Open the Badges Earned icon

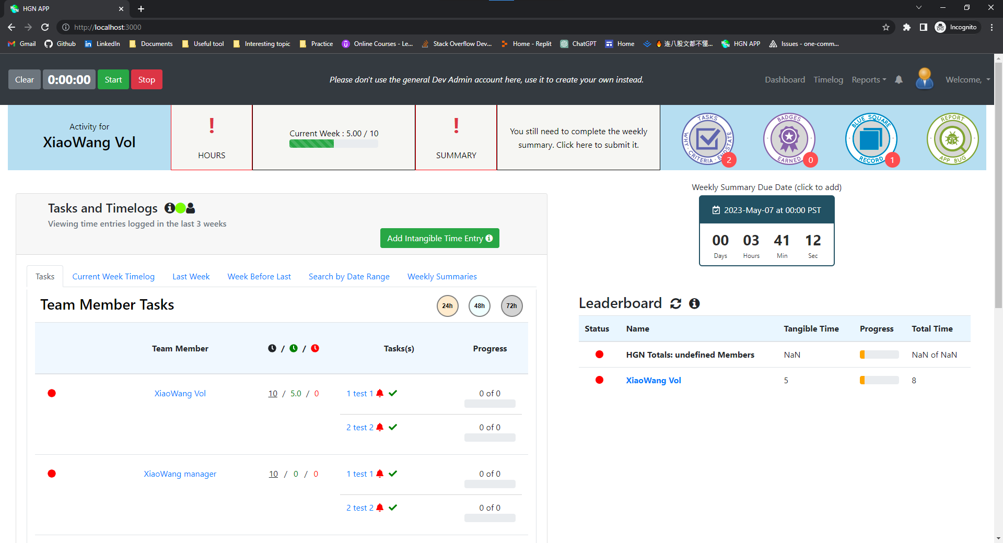pos(789,138)
